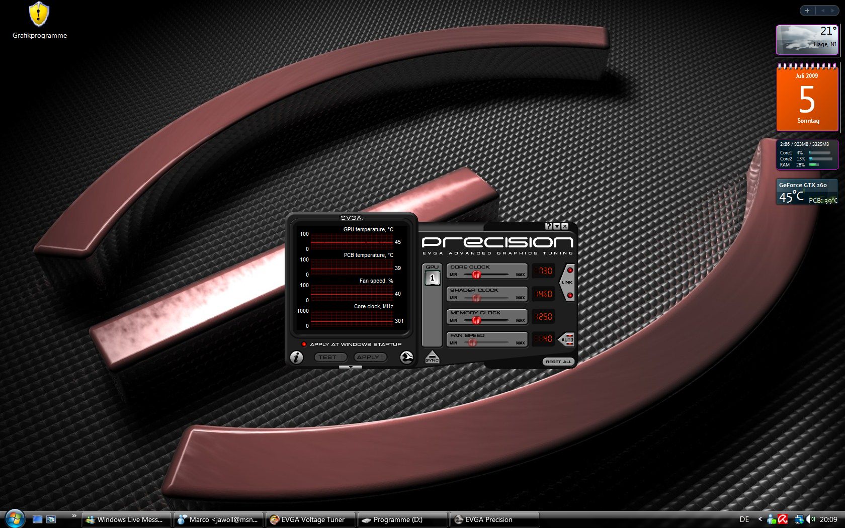
Task: Click the SYNC triangle button
Action: click(432, 357)
